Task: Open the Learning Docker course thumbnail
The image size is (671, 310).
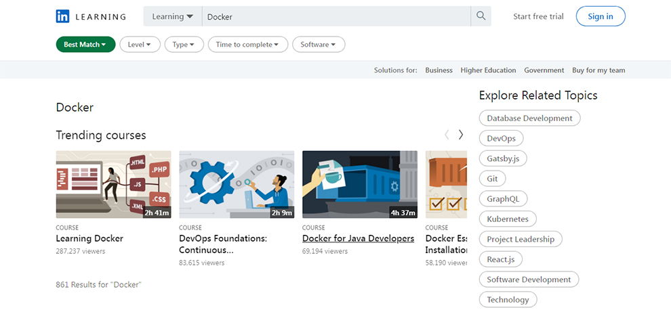Action: 113,184
